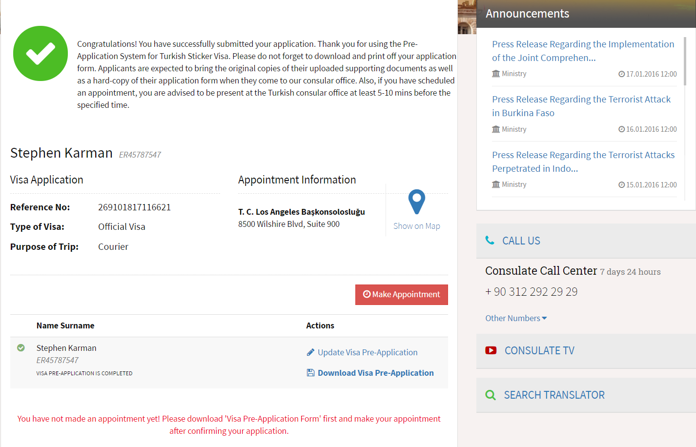Click the green success checkmark icon
Screen dimensions: 696x447
coord(41,53)
